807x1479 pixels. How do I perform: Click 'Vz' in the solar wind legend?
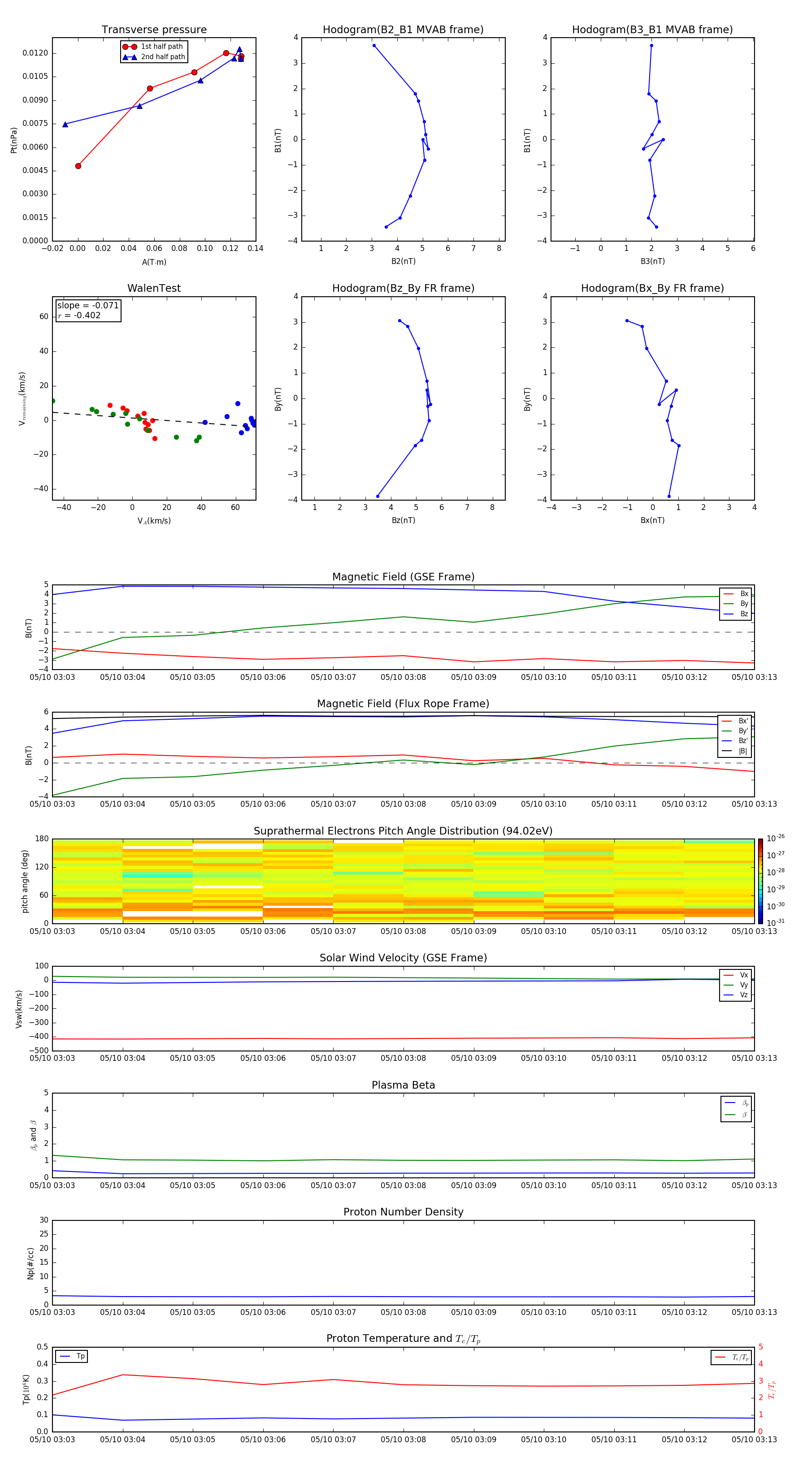tap(744, 995)
